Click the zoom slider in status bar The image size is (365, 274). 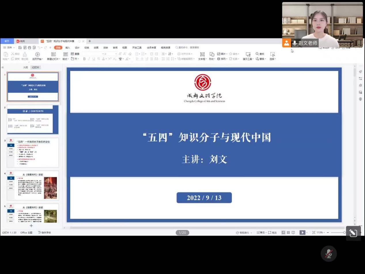(337, 232)
